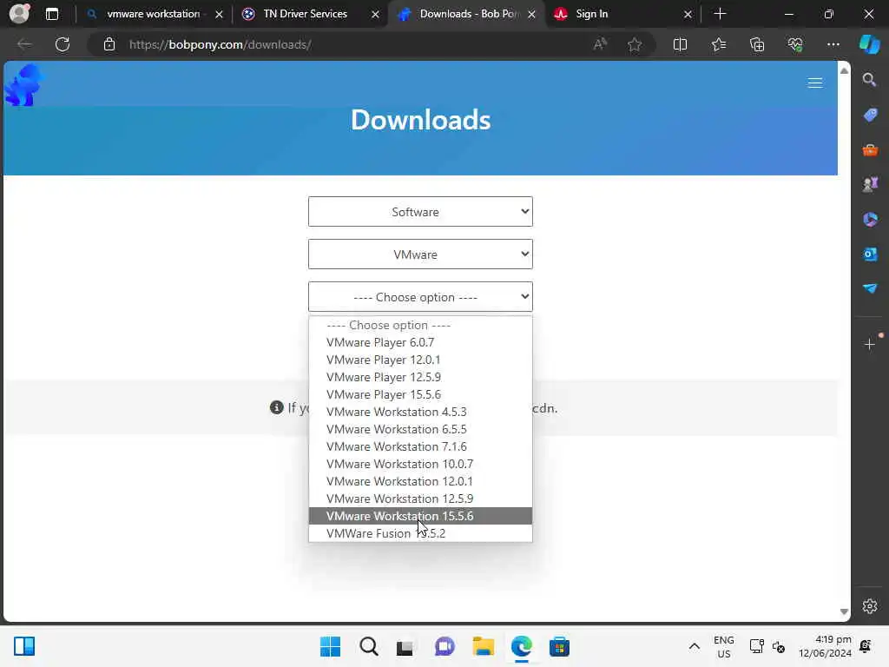Open sidebar Search icon
This screenshot has height=667, width=889.
[x=870, y=80]
